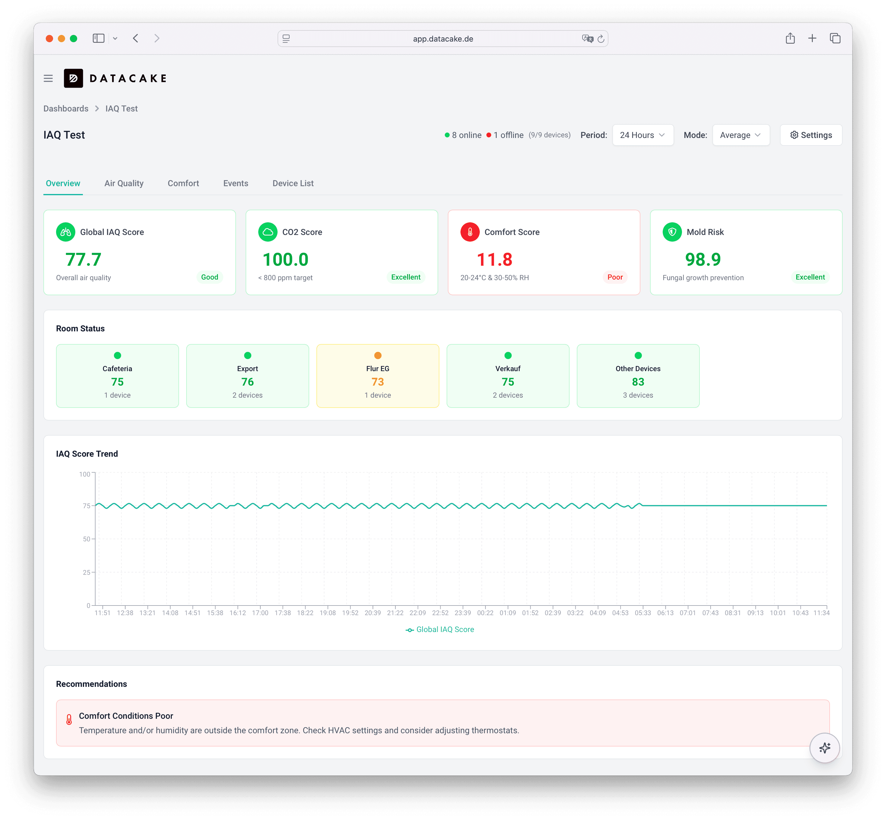Screen dimensions: 886x820
Task: Click the app.datacake.de address bar
Action: tap(443, 39)
